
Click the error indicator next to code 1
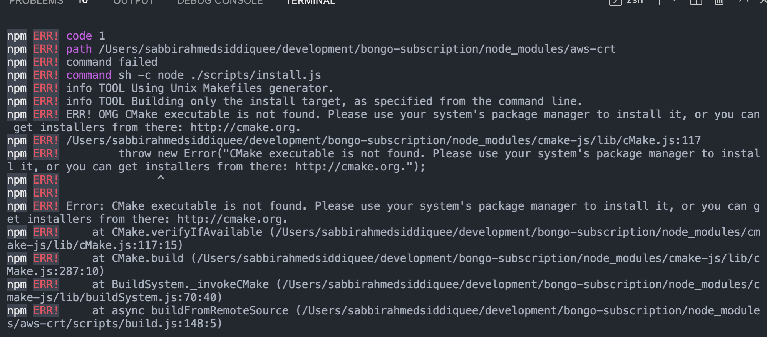(46, 36)
